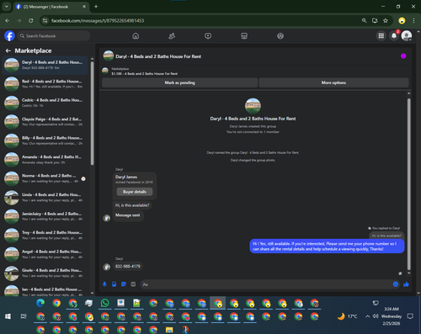This screenshot has width=421, height=334.
Task: Open WhatsApp from the taskbar
Action: click(104, 303)
